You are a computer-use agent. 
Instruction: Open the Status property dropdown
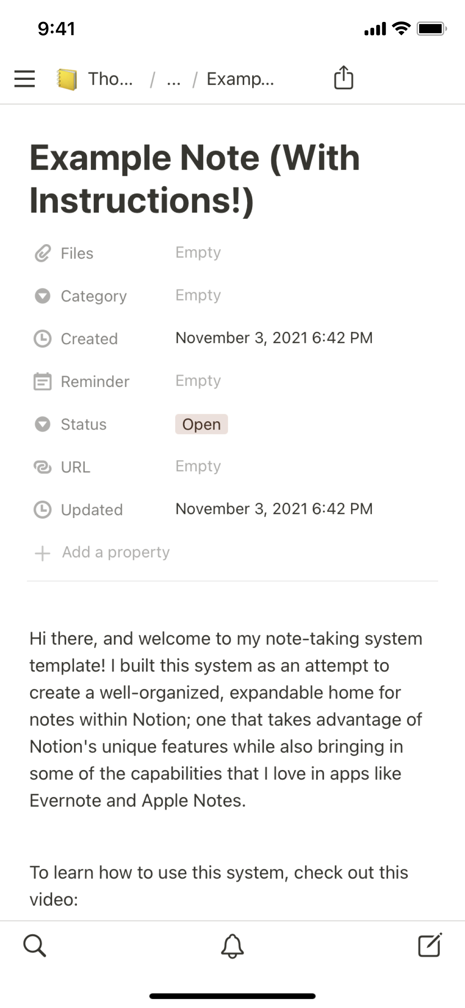[83, 424]
